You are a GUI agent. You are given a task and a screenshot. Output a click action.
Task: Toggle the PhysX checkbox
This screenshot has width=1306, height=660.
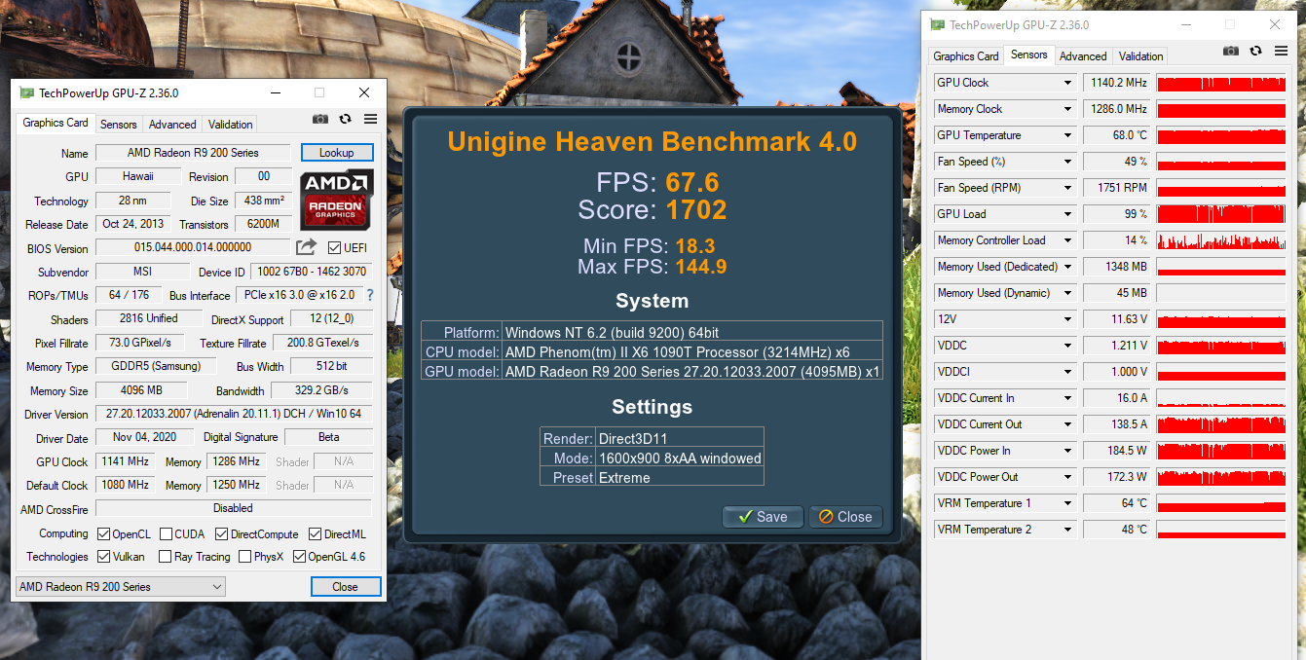point(245,557)
